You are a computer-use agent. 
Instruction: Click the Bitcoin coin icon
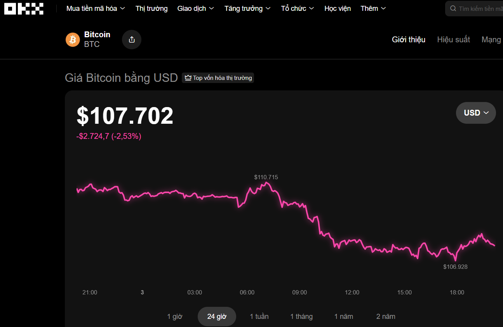click(x=73, y=39)
